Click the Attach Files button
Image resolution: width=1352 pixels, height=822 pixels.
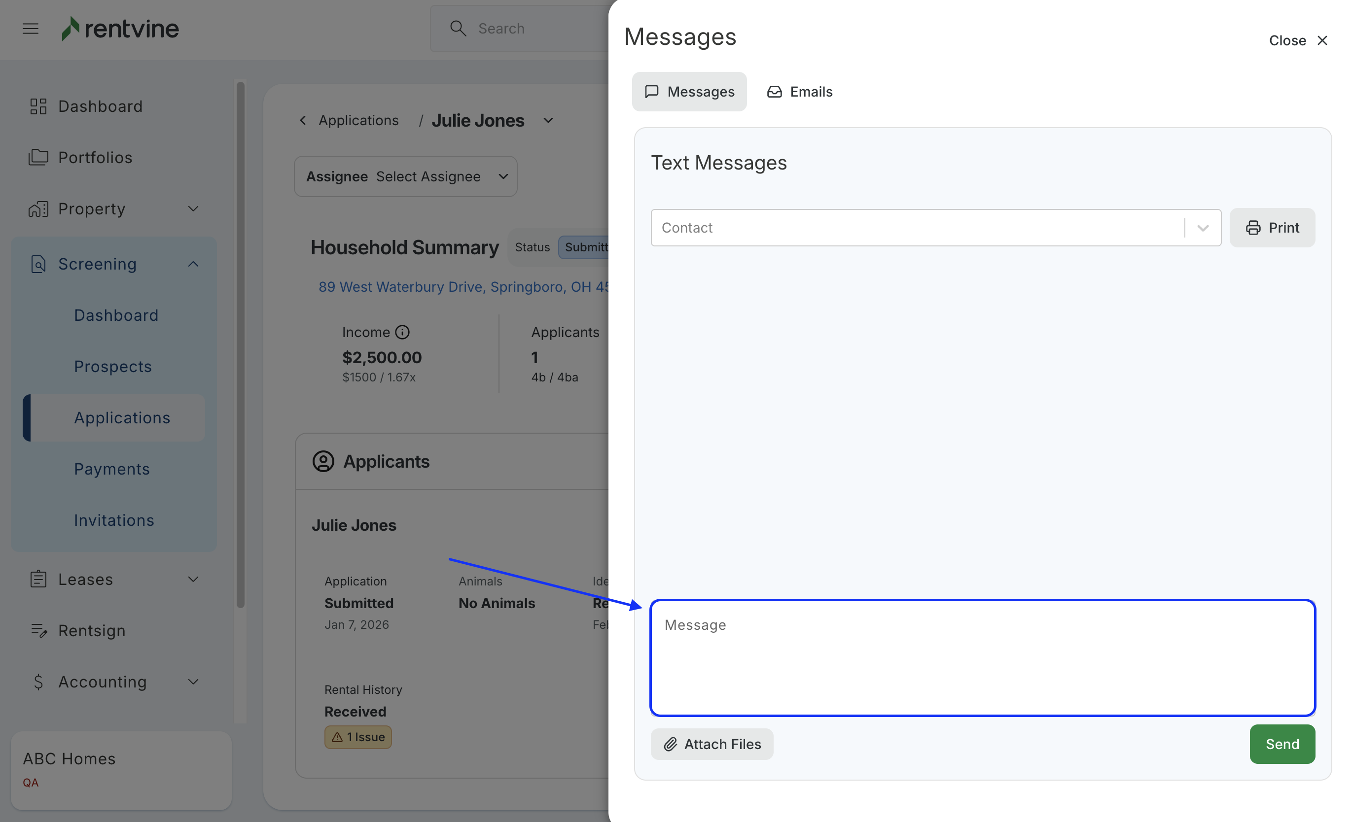click(712, 744)
